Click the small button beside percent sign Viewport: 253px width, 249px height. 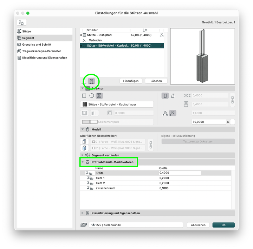233,122
